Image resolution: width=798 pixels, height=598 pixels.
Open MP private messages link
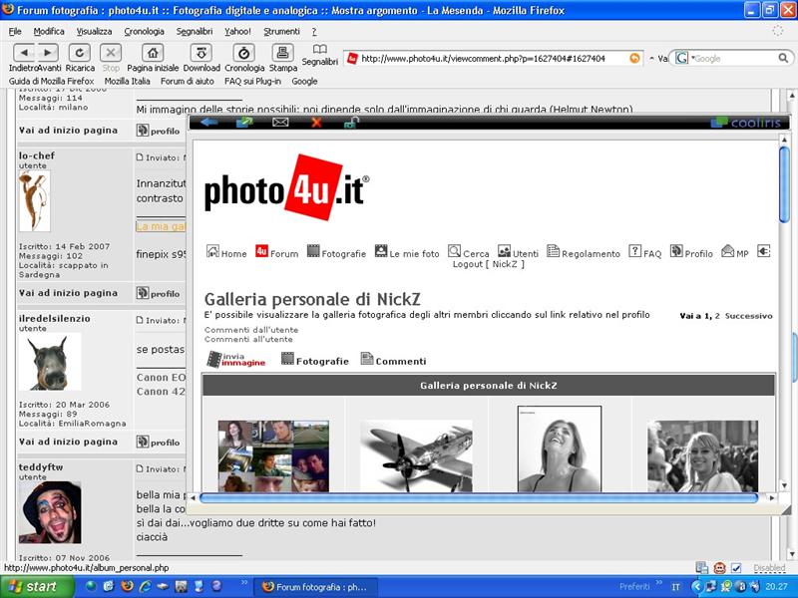735,252
